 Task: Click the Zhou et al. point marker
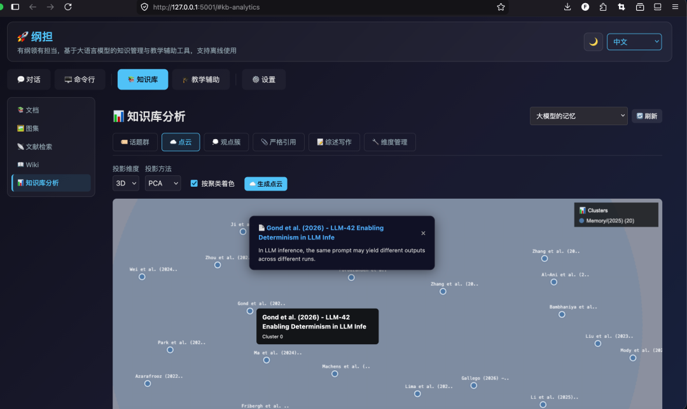[218, 265]
